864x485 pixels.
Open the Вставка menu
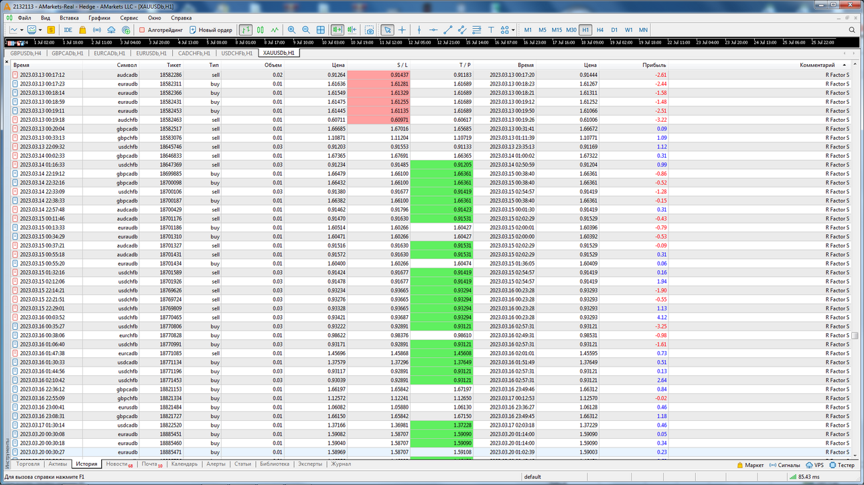pos(69,18)
